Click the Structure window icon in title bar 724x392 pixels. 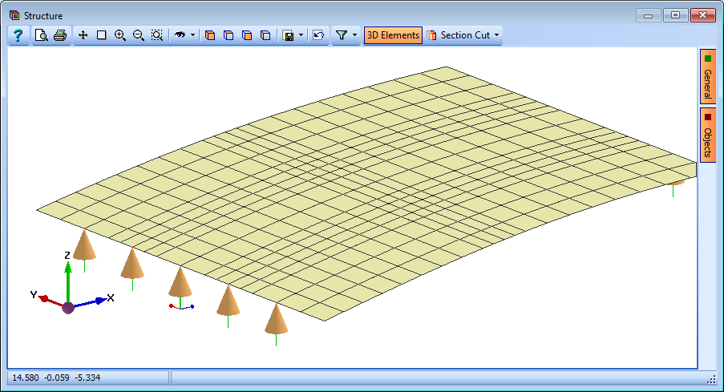[x=14, y=16]
